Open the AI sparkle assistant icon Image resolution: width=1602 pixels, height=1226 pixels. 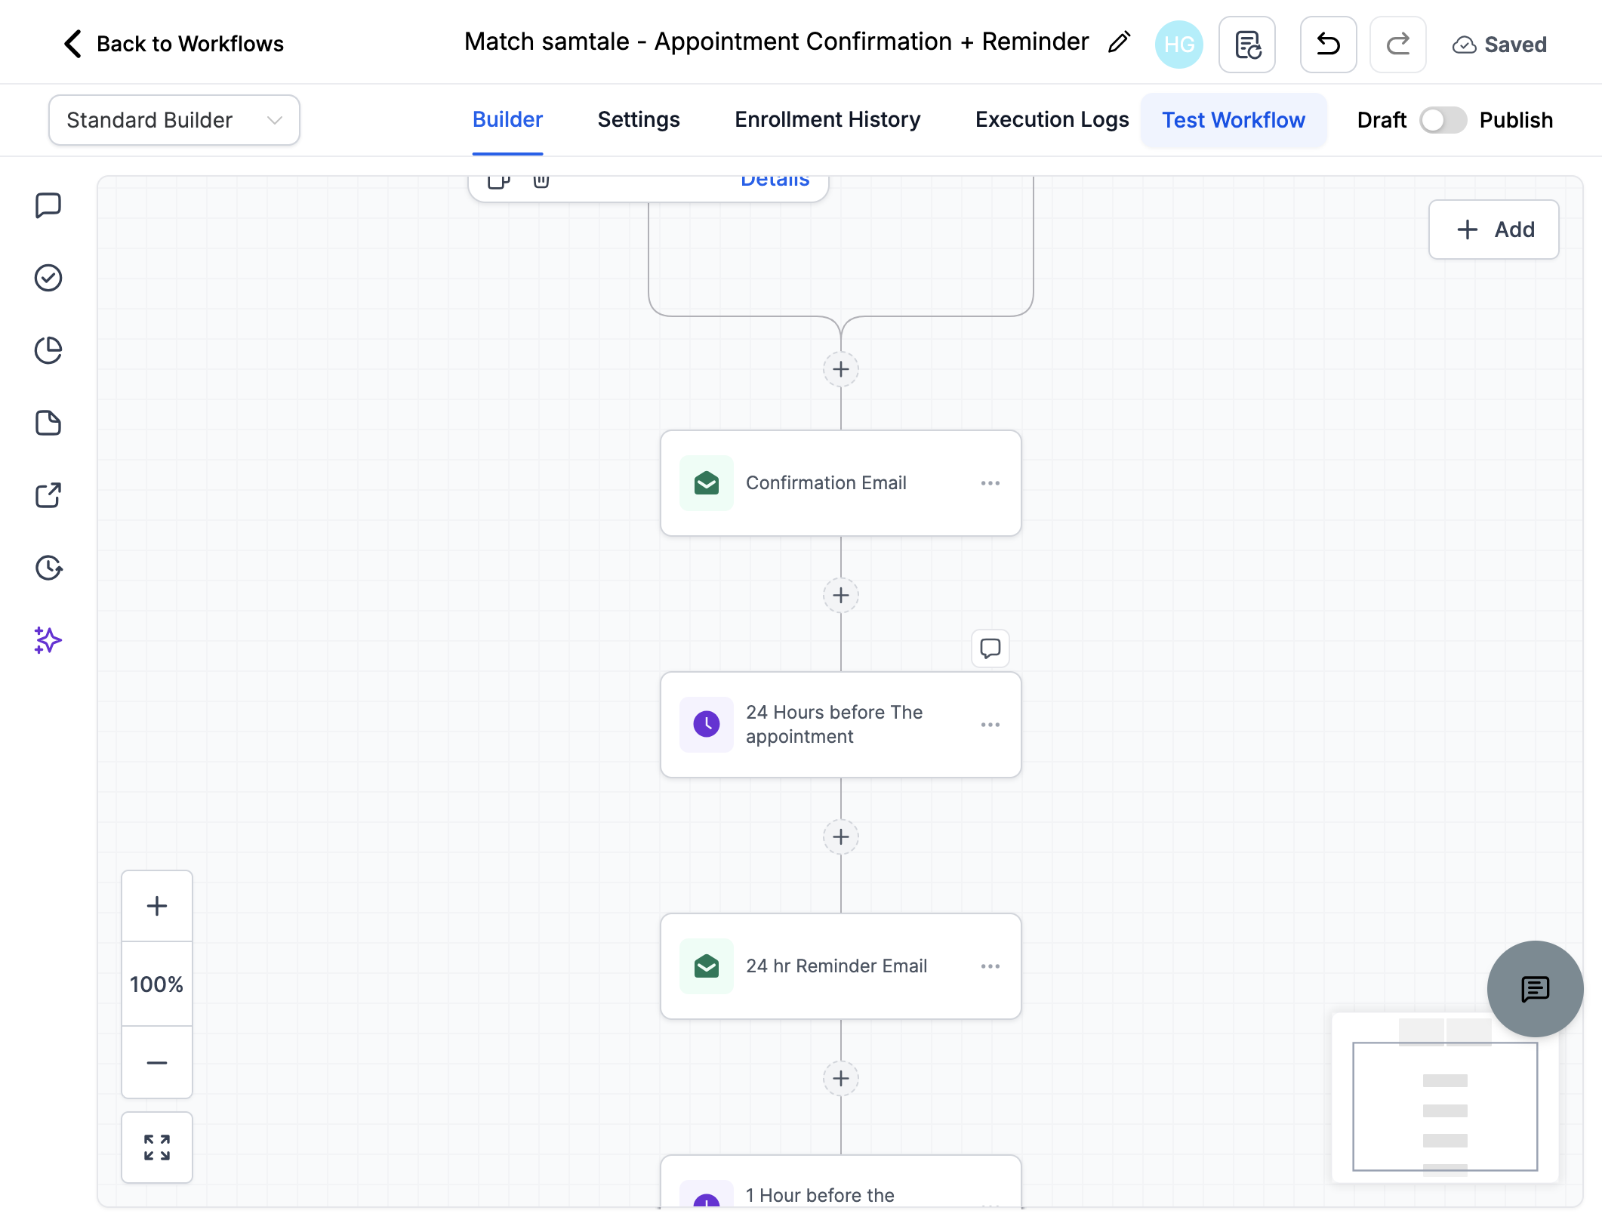pyautogui.click(x=48, y=640)
